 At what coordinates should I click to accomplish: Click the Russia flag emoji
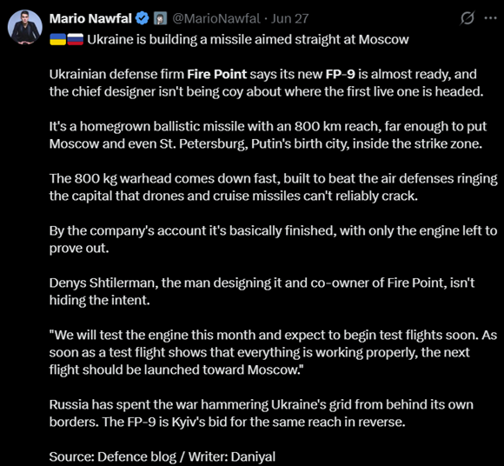tap(76, 39)
